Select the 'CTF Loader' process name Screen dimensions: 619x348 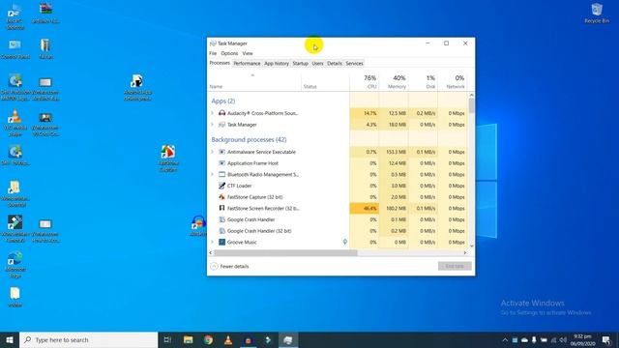[239, 186]
